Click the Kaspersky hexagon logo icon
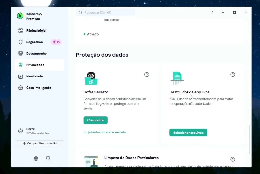The image size is (260, 174). pyautogui.click(x=20, y=16)
